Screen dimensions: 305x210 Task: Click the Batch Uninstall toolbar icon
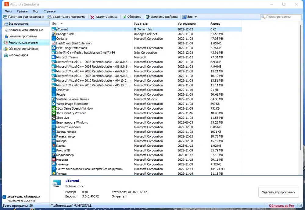click(5, 17)
